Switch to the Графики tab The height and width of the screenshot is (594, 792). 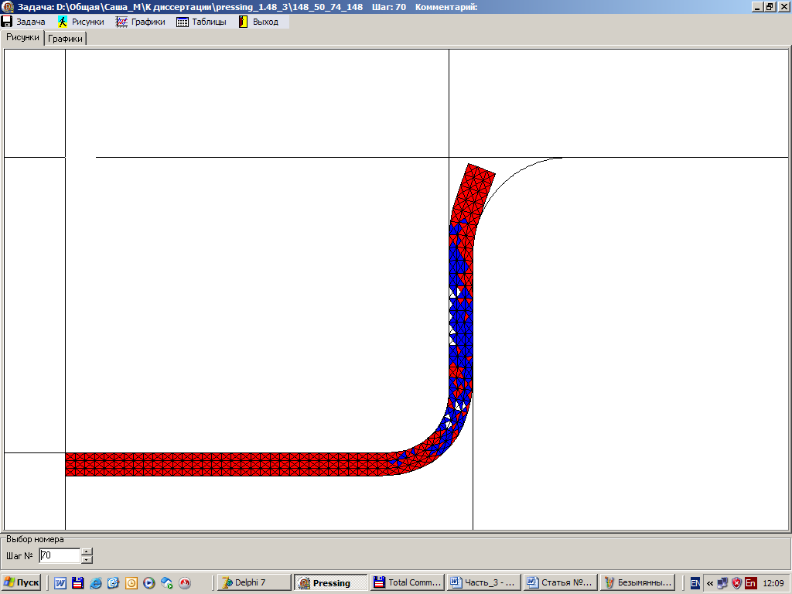(x=65, y=39)
